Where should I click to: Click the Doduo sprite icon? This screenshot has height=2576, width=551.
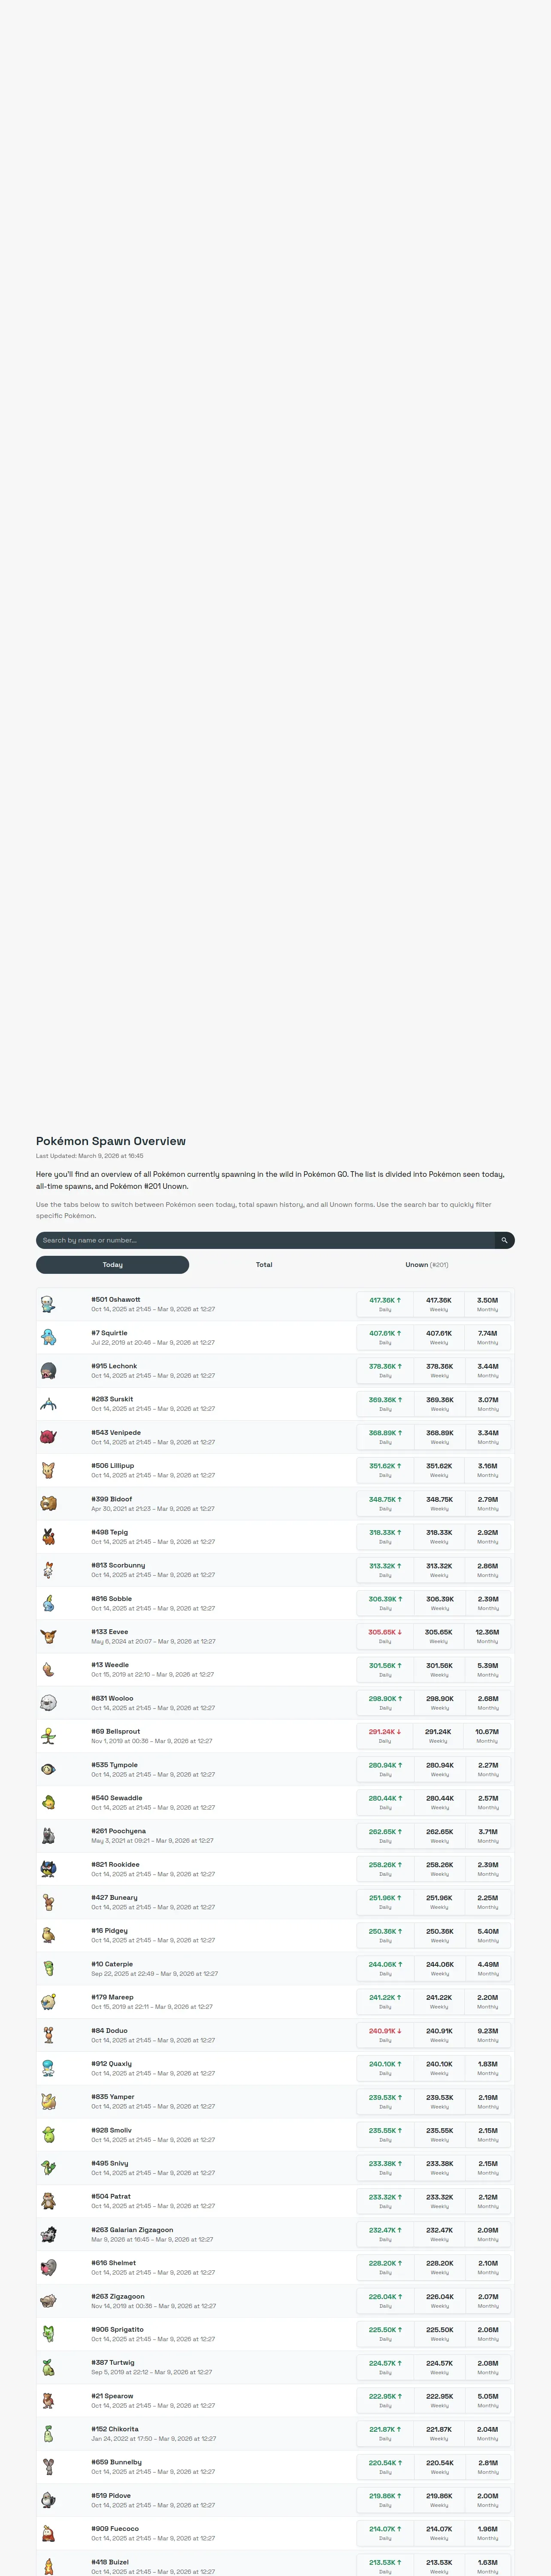point(48,2035)
